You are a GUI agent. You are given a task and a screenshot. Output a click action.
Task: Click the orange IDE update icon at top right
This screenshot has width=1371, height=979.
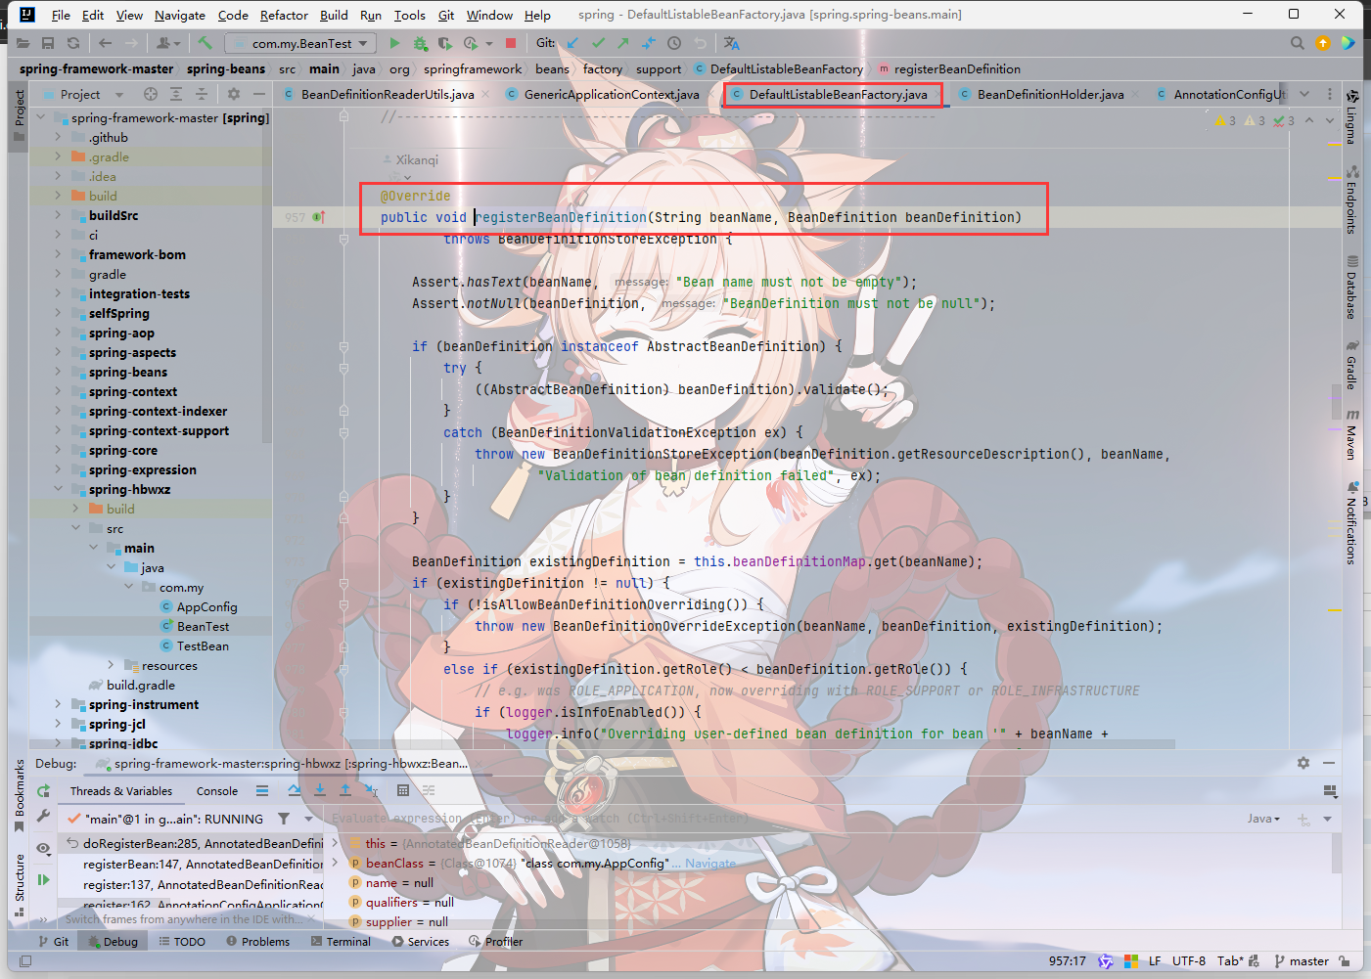[1323, 43]
